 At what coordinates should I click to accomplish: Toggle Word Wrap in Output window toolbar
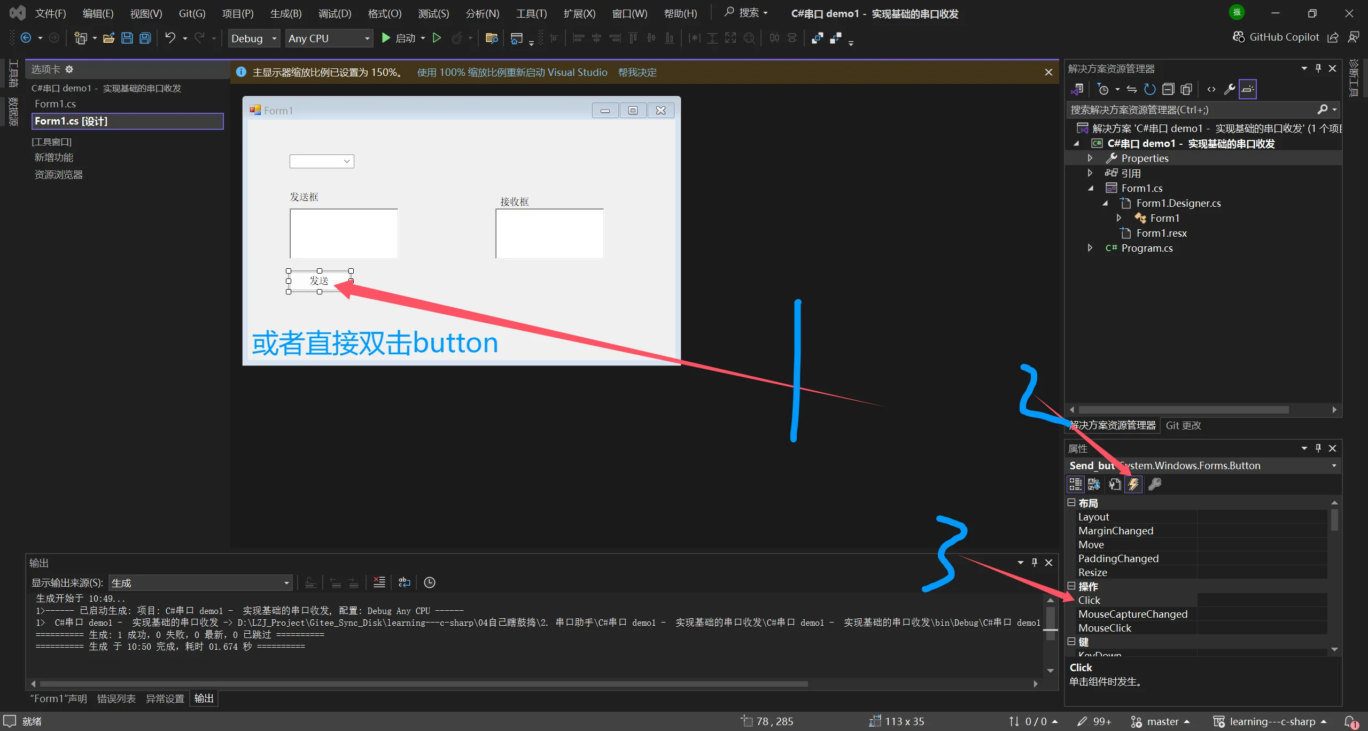coord(405,582)
